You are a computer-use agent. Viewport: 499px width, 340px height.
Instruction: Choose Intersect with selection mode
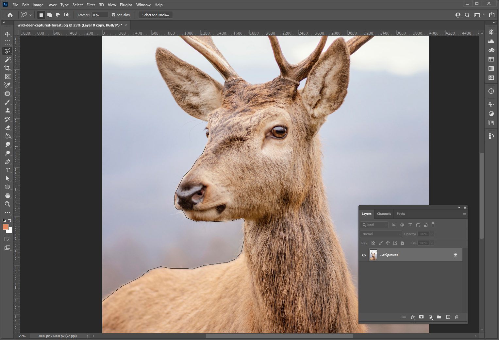(x=67, y=15)
